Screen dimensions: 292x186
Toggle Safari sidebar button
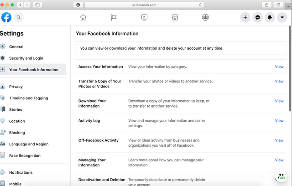click(37, 5)
